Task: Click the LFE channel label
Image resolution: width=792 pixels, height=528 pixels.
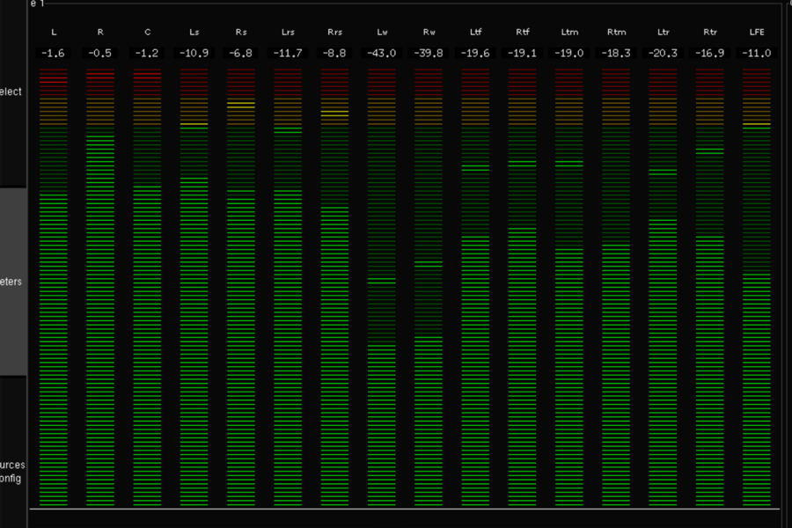Action: point(756,32)
